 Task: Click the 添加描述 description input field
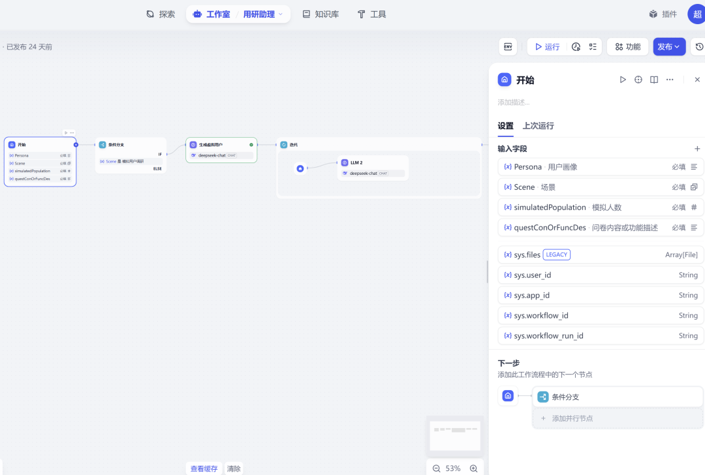pos(516,102)
